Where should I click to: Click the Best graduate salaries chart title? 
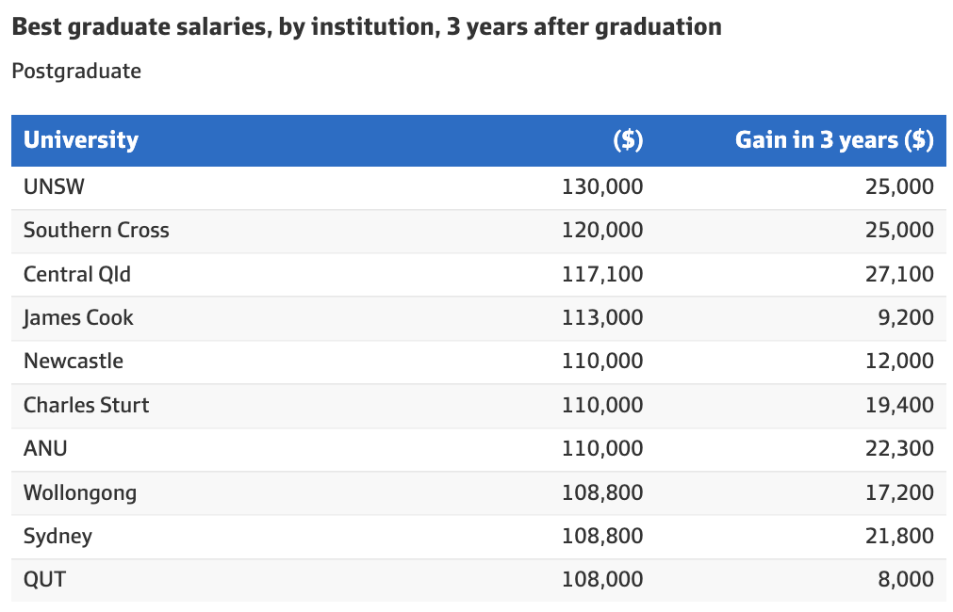[367, 26]
